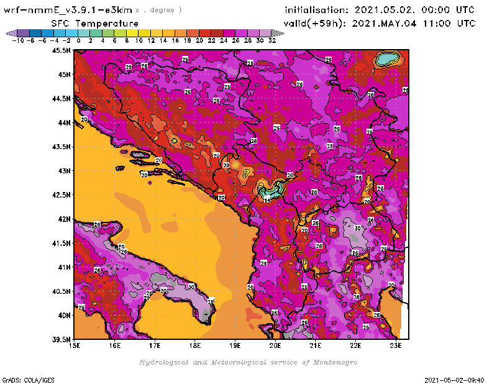Click the '17E' longitude label
Viewport: 497px width, 384px height.
pos(155,345)
